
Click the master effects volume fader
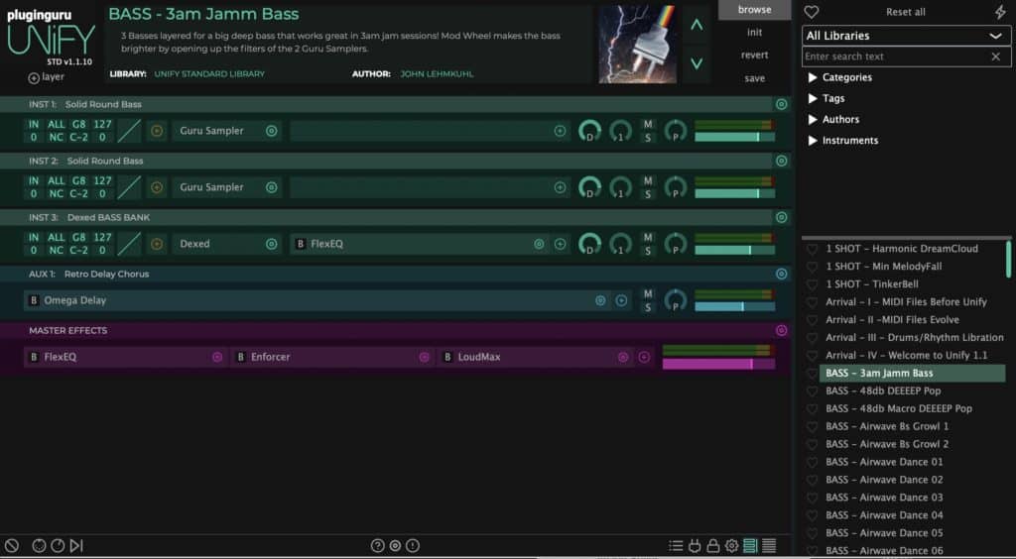(x=718, y=365)
